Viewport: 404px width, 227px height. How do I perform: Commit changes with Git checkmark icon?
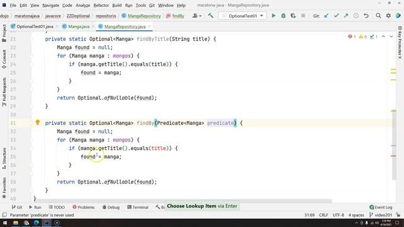[x=336, y=16]
